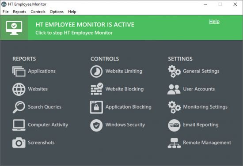Viewport: 243px width, 166px height.
Task: Select the Application Blocking lock icon
Action: pos(96,107)
